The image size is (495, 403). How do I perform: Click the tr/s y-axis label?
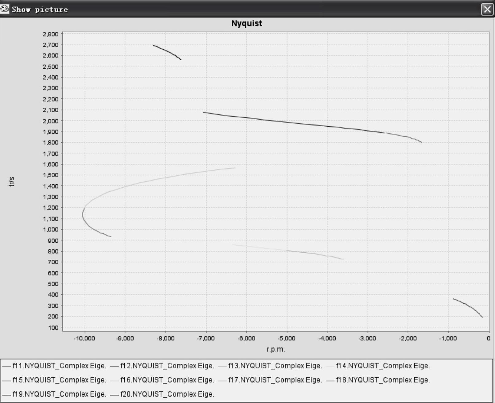tap(12, 182)
